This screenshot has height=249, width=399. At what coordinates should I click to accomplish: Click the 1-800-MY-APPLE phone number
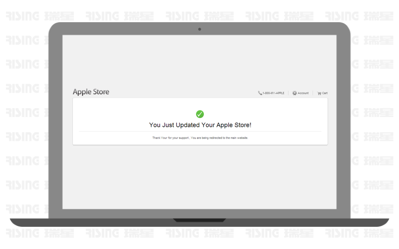pos(273,93)
